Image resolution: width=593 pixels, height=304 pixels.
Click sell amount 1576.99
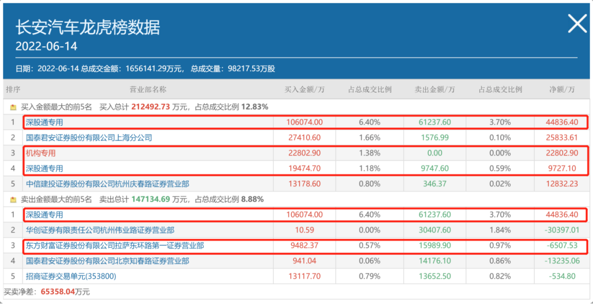[x=434, y=138]
